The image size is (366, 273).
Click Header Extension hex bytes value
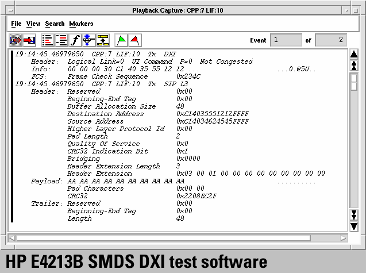click(251, 174)
